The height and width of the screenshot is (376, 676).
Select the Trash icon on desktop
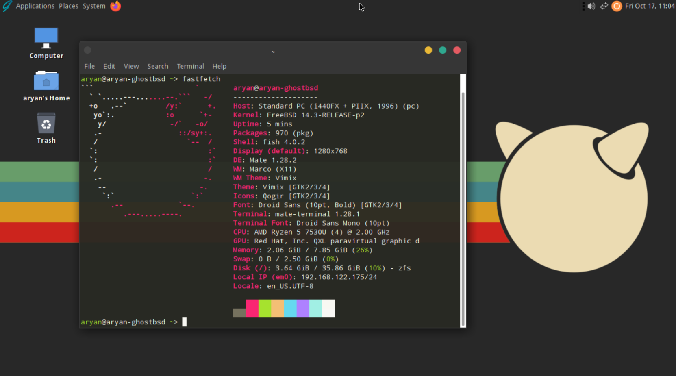click(46, 124)
